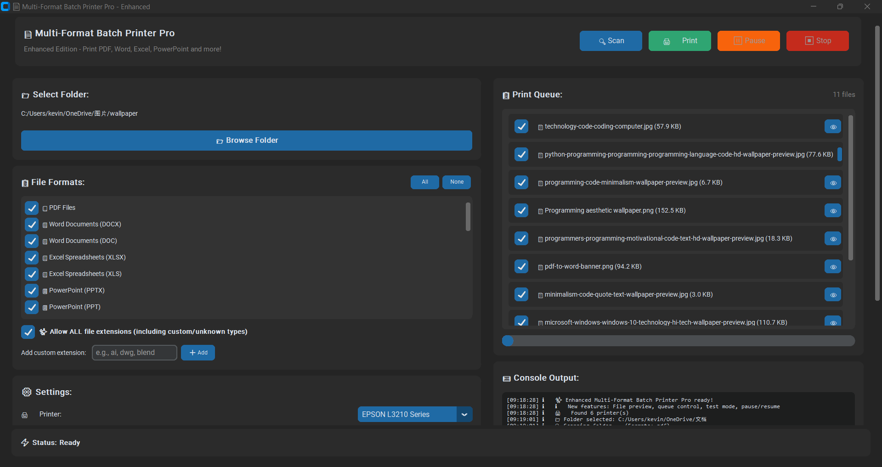882x467 pixels.
Task: Preview Programming aesthetic wallpaper.png via eye icon
Action: (x=832, y=211)
